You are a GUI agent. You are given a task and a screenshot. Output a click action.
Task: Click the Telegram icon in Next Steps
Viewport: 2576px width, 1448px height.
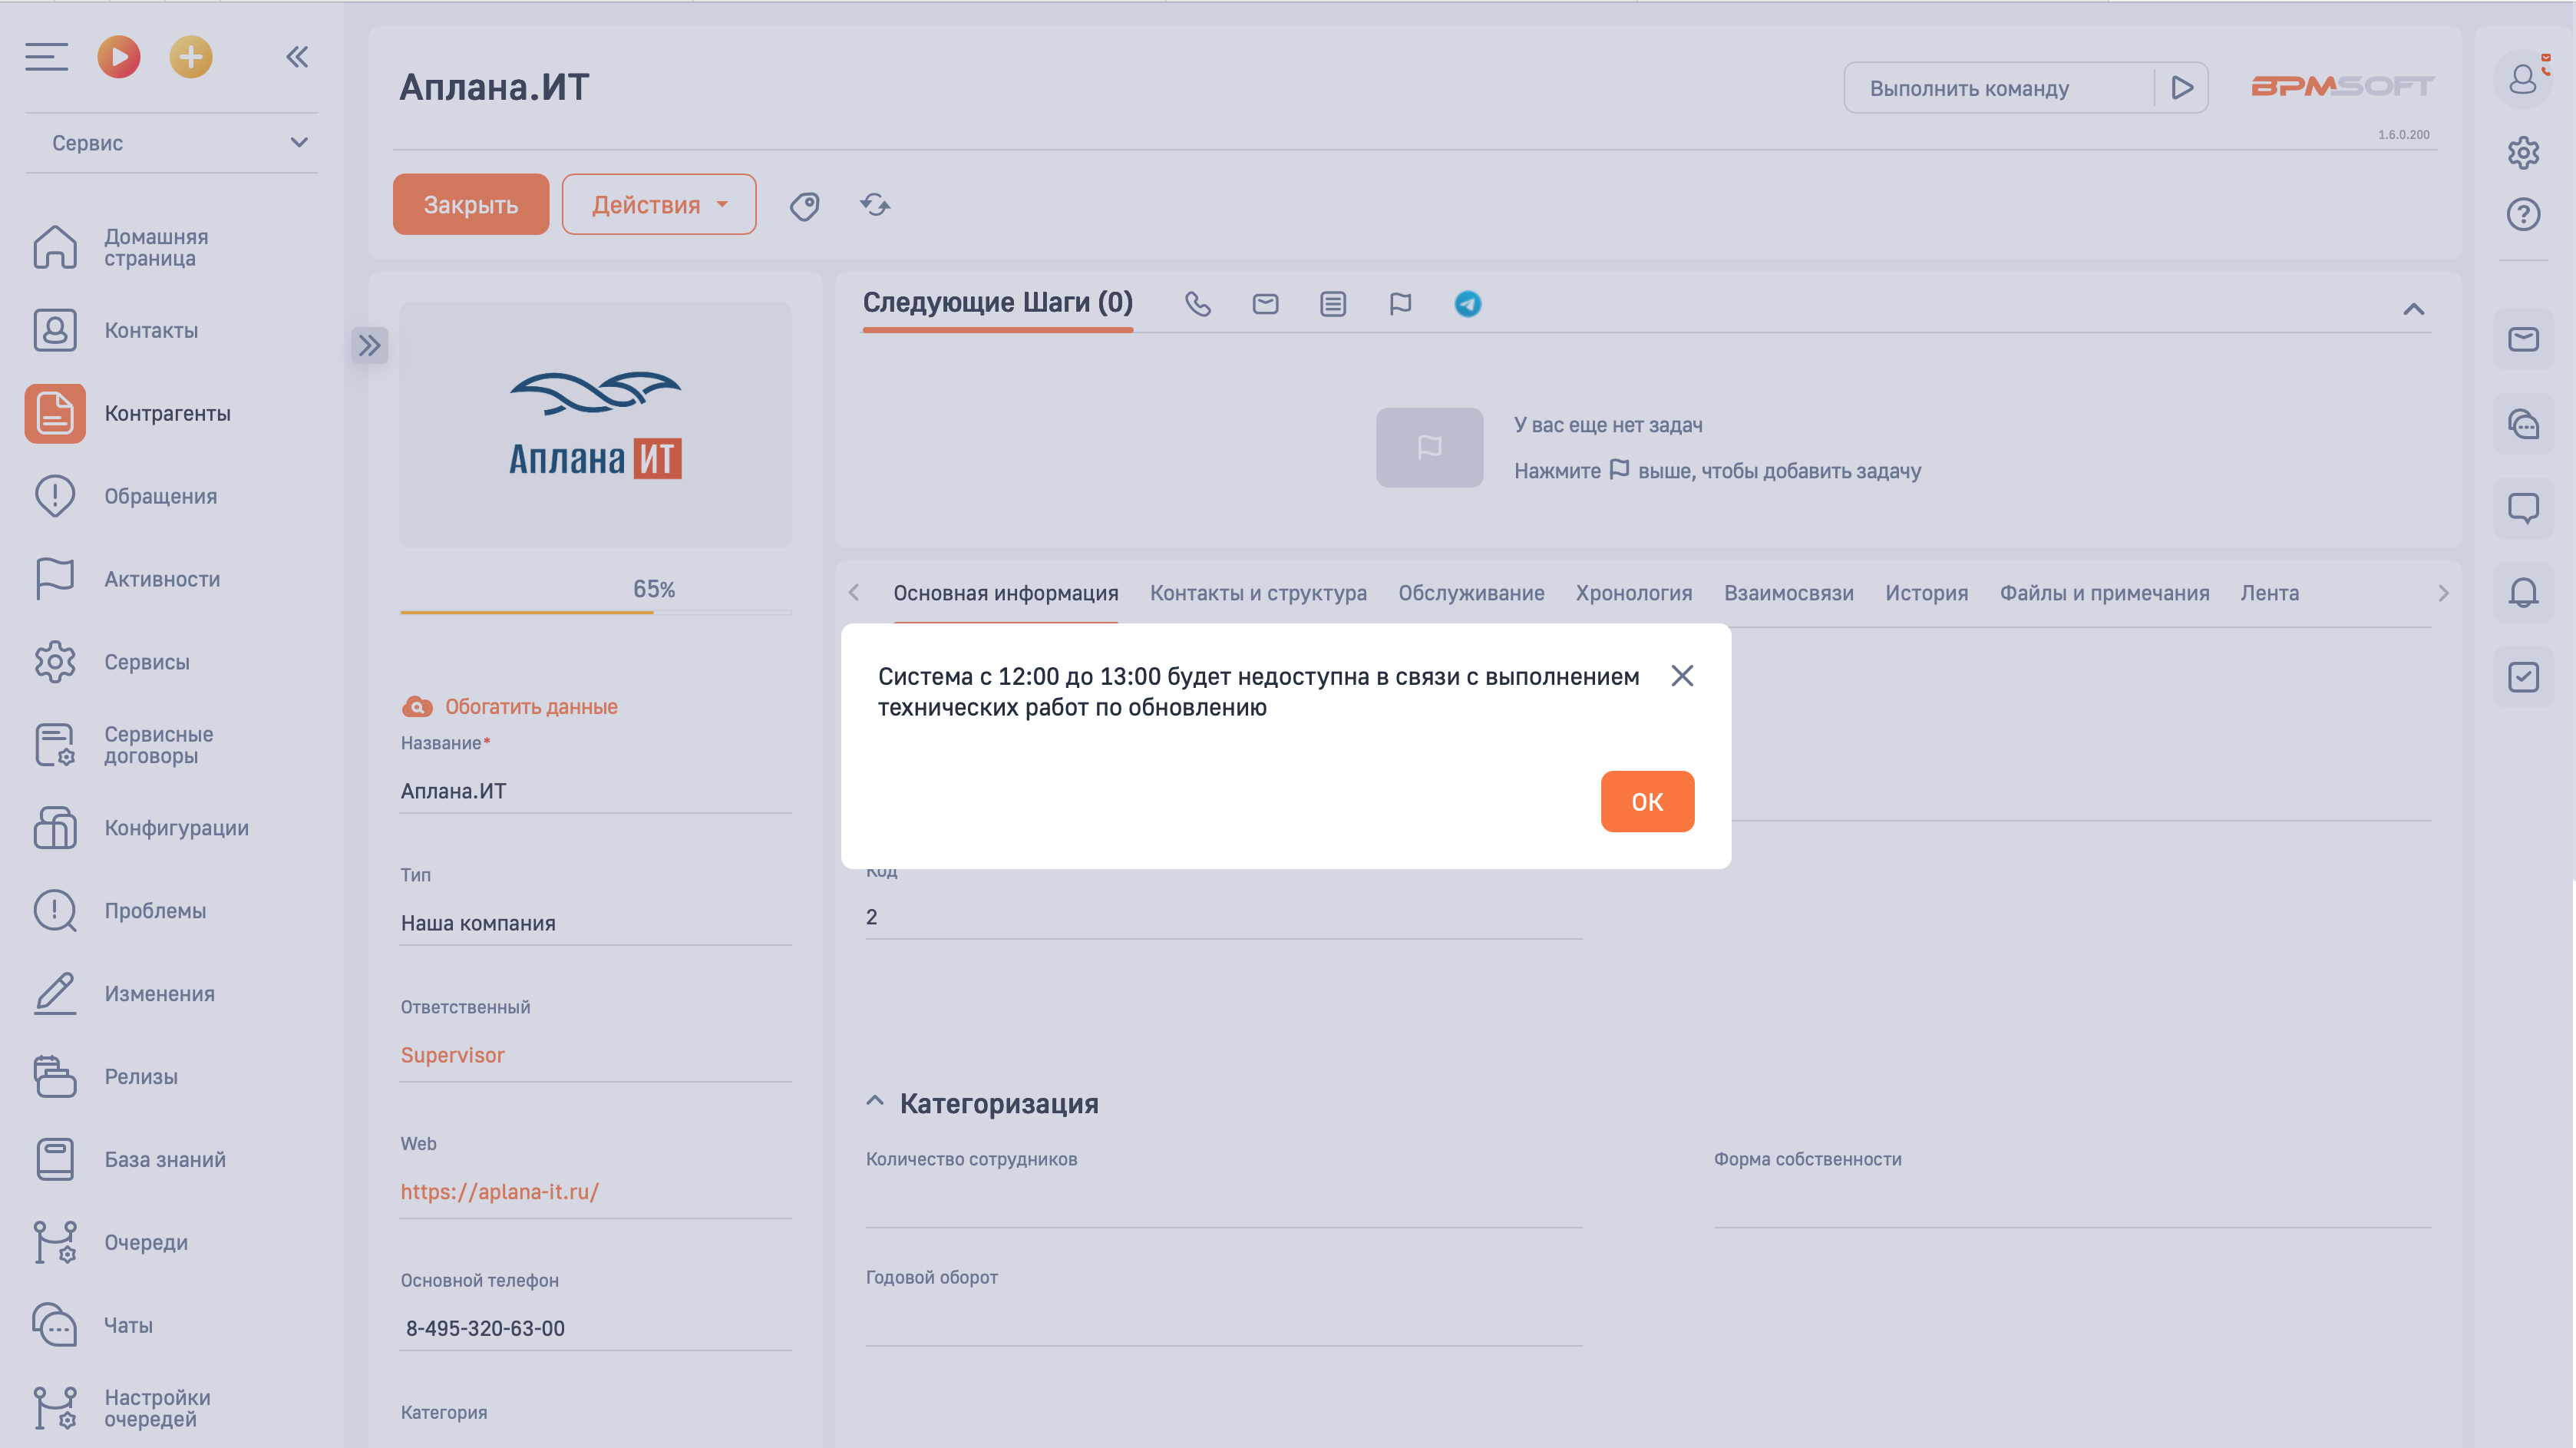click(1467, 304)
